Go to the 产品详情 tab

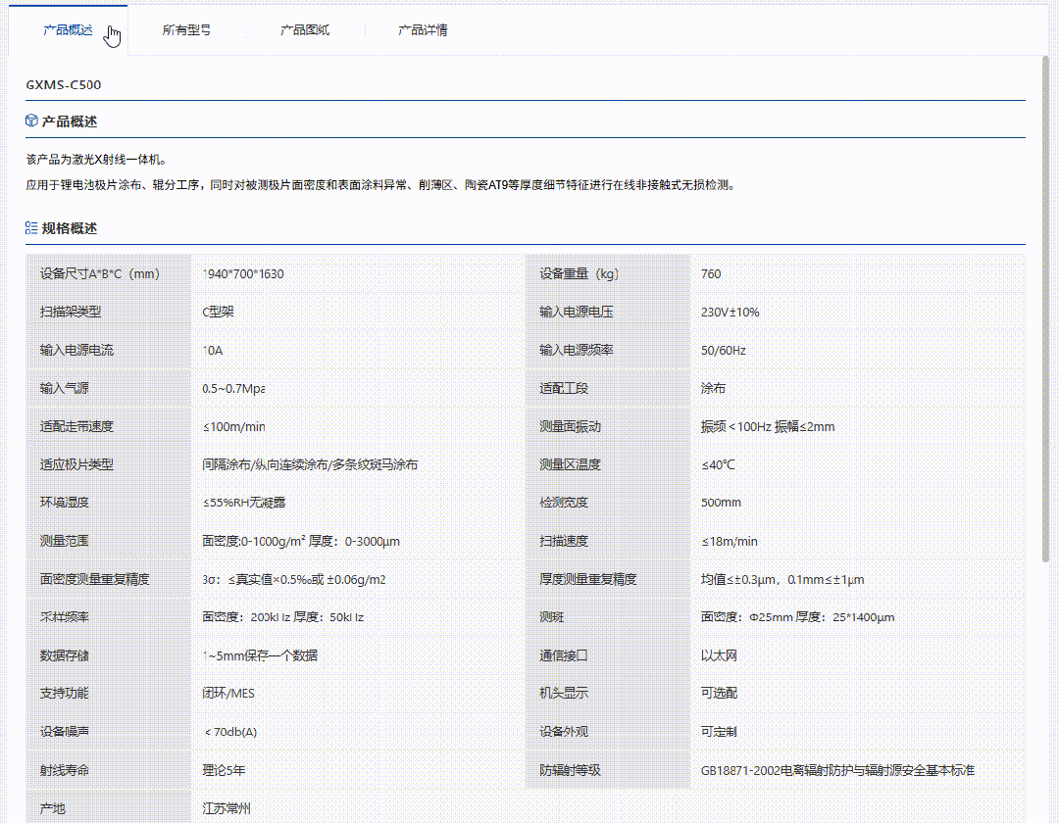tap(423, 29)
